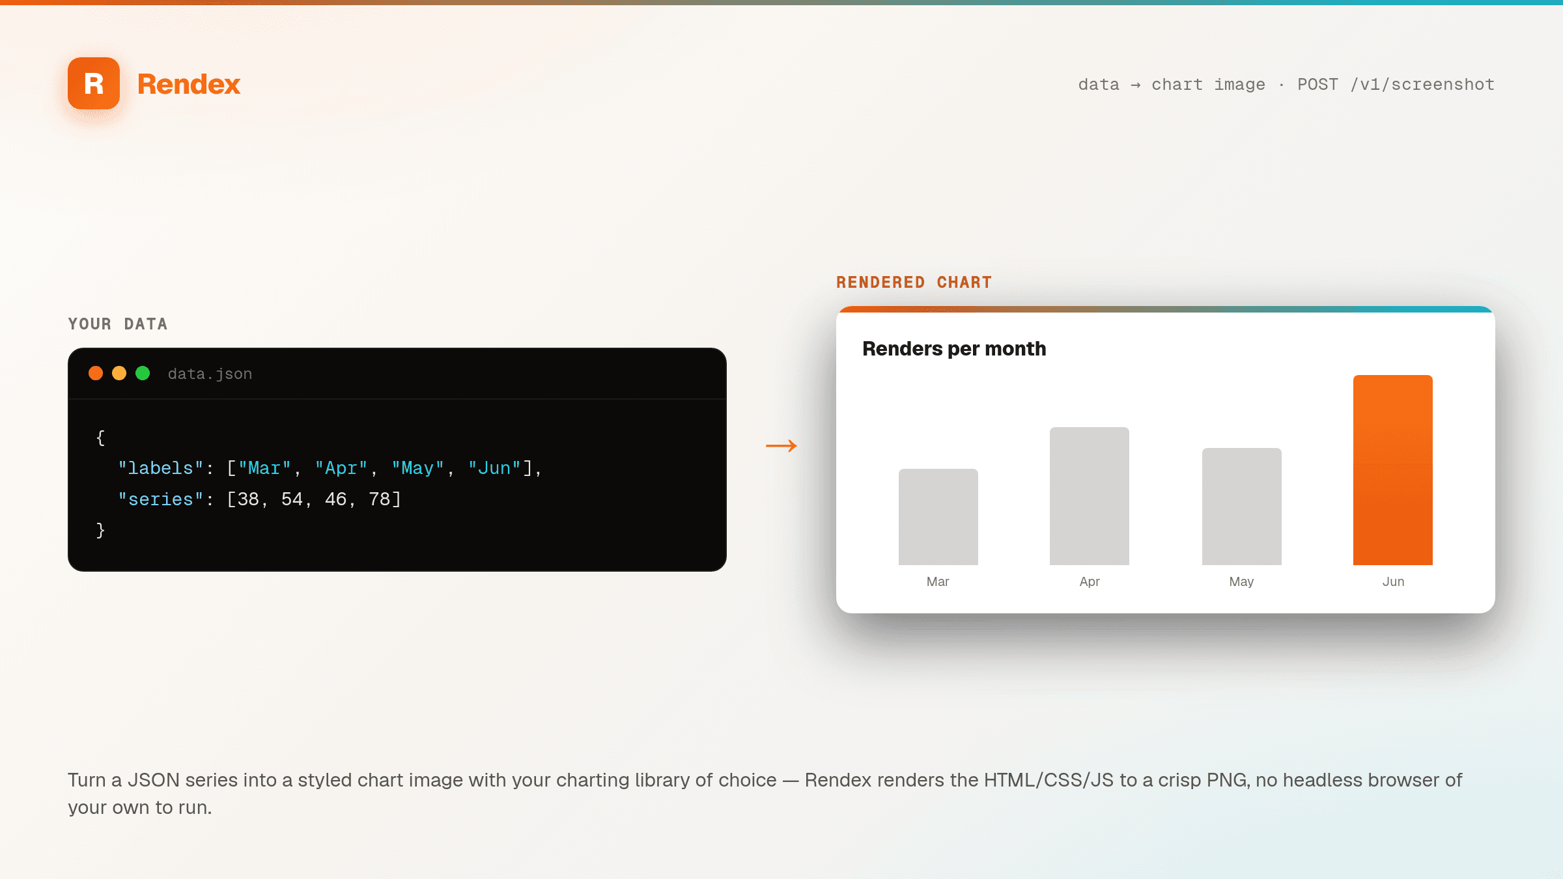Screen dimensions: 1563x879
Task: Click the POST /v1/screenshot text
Action: [1396, 85]
